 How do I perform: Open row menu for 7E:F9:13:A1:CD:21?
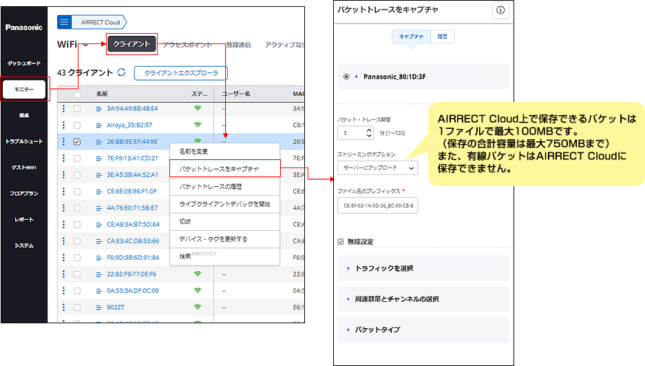tap(63, 158)
